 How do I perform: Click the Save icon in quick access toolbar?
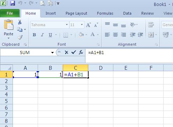[x=13, y=3]
